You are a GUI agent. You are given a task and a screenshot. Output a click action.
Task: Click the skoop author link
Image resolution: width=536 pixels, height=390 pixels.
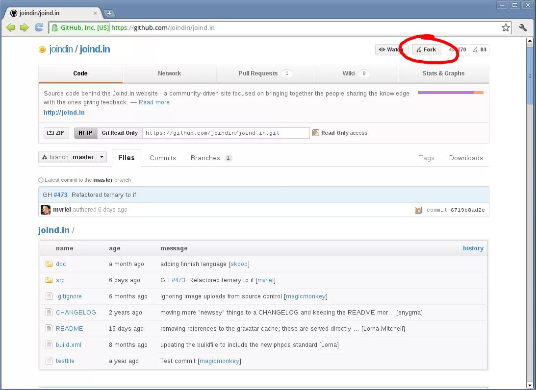239,264
